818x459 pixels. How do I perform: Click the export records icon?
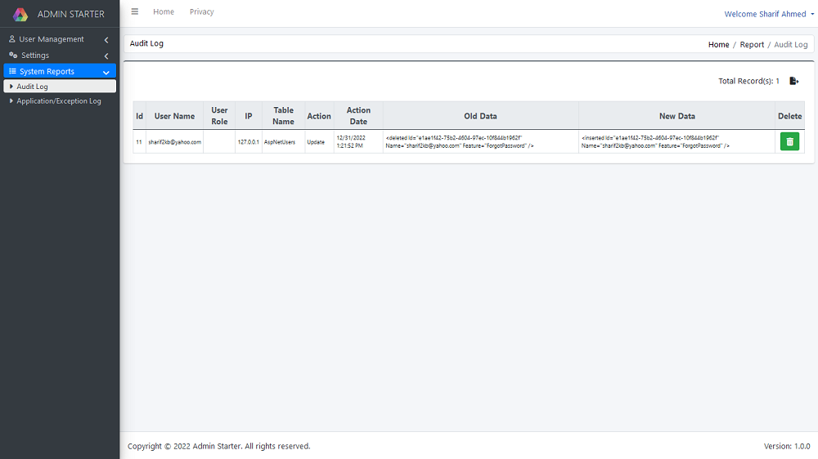pos(793,81)
